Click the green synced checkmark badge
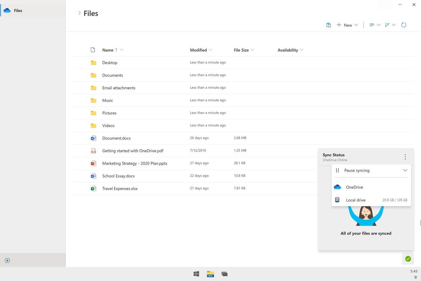The image size is (421, 281). (408, 259)
